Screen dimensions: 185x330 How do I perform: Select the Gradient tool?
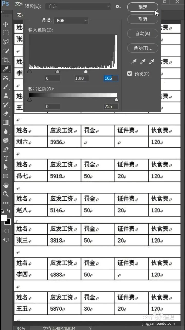pyautogui.click(x=6, y=122)
